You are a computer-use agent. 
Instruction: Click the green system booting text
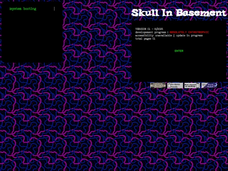coord(23,9)
